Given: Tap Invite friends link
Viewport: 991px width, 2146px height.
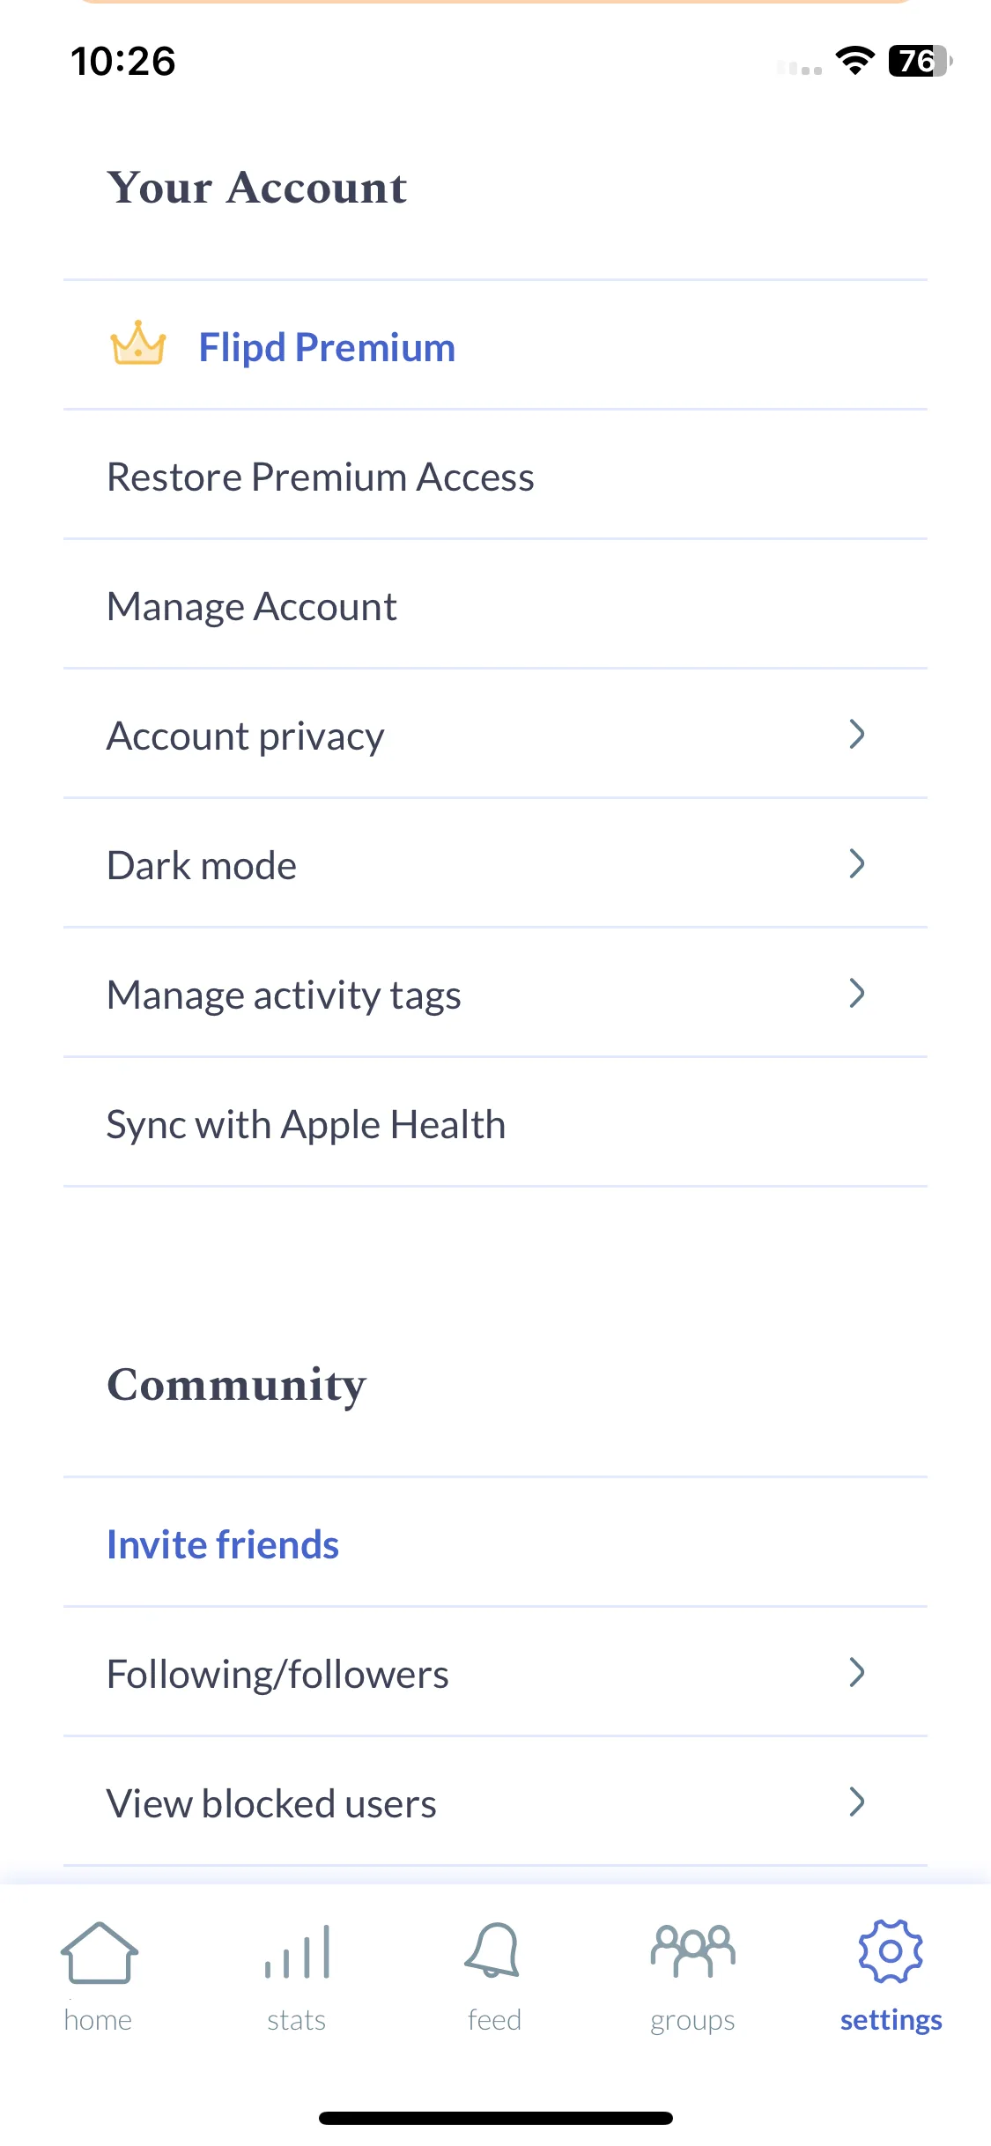Looking at the screenshot, I should pyautogui.click(x=223, y=1544).
